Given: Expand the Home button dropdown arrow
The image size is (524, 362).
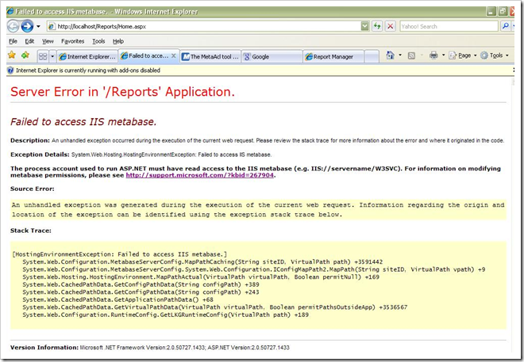Looking at the screenshot, I should click(x=400, y=55).
